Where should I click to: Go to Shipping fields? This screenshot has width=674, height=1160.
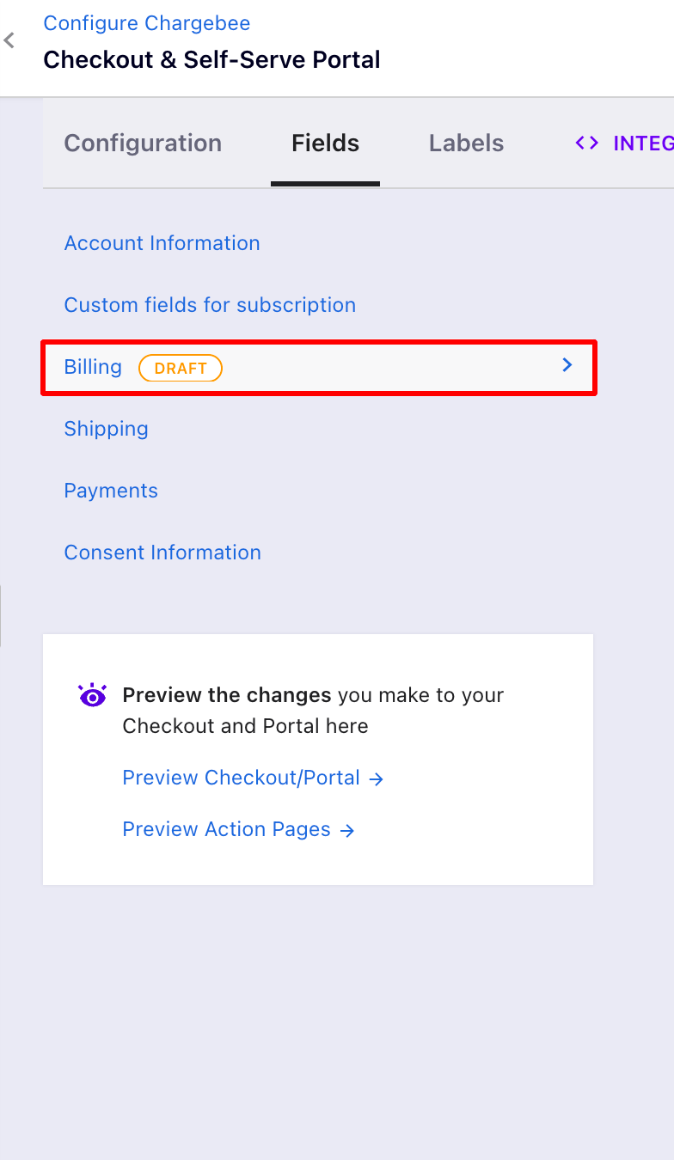(x=106, y=429)
